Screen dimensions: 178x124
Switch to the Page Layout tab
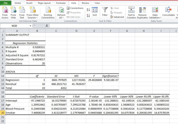point(44,3)
